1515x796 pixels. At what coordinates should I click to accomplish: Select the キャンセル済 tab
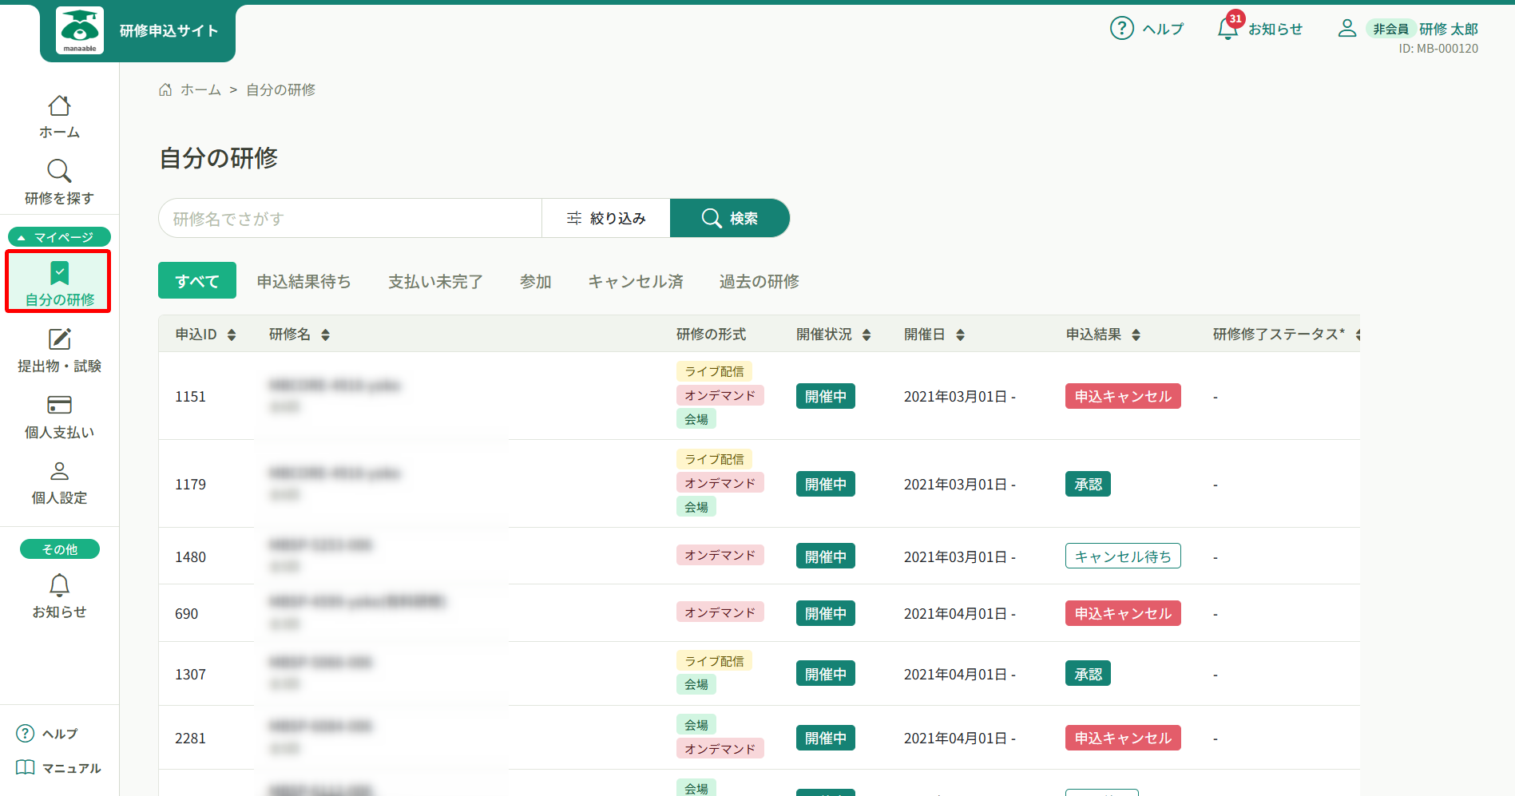[x=635, y=281]
